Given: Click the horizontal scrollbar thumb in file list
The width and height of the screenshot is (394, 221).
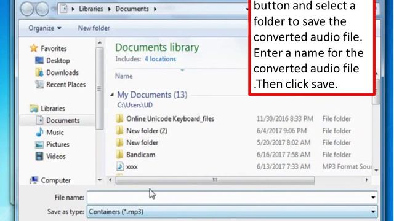Looking at the screenshot, I should pos(215,180).
